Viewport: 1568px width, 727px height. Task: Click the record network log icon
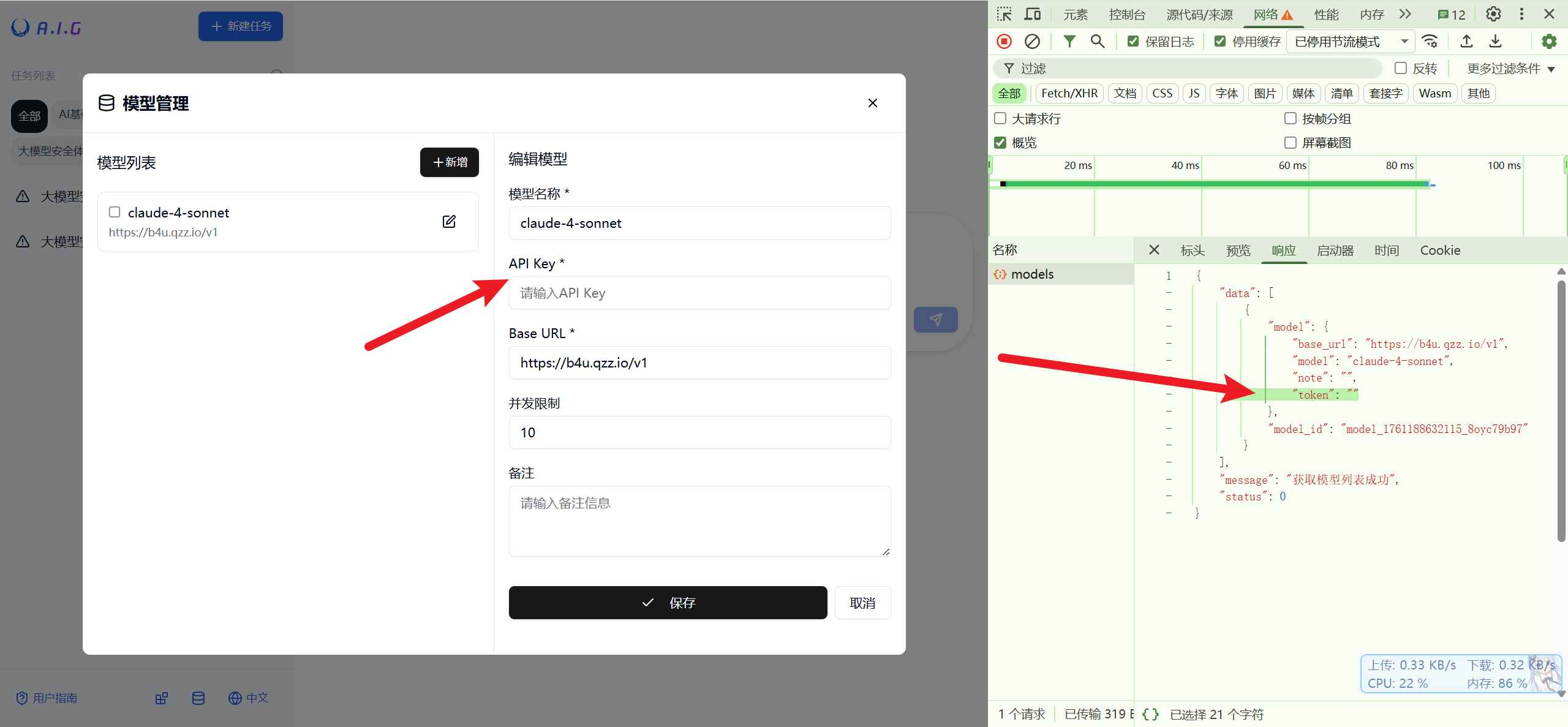(1004, 41)
